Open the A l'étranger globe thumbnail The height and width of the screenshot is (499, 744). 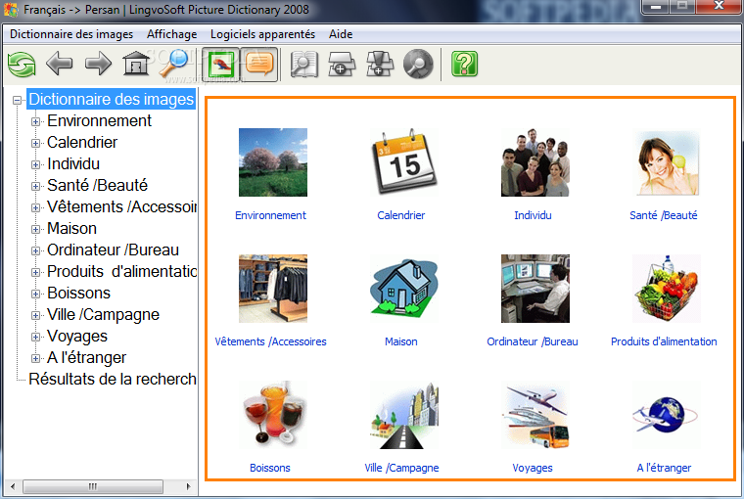point(667,415)
